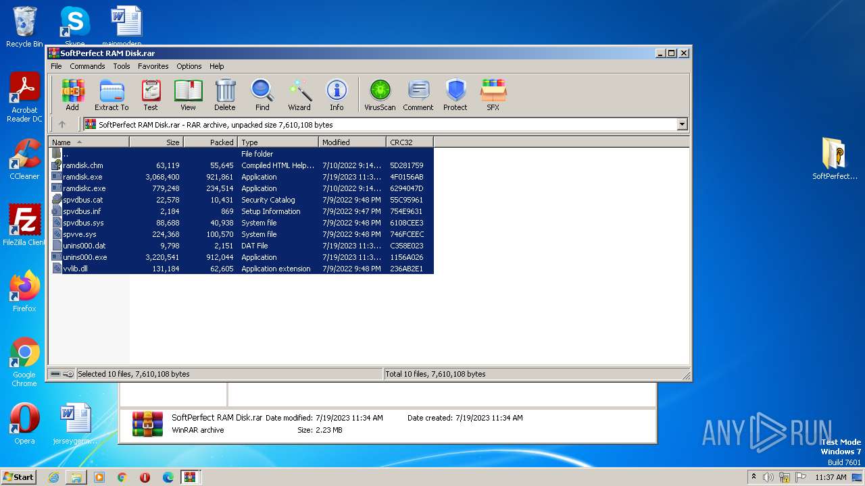The width and height of the screenshot is (865, 486).
Task: Open Windows Explorer from taskbar
Action: [x=76, y=477]
